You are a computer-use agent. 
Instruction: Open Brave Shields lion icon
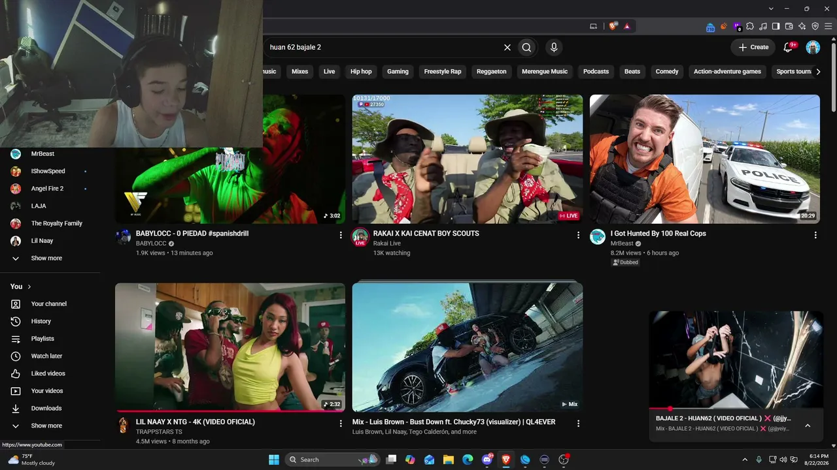[x=613, y=26]
